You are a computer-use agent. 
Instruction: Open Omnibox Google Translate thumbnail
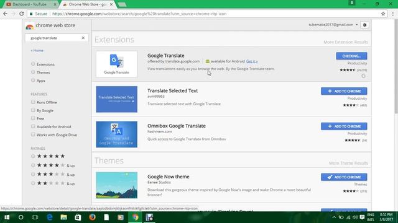coord(116,134)
